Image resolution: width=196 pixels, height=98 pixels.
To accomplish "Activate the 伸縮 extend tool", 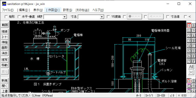I will coord(5,42).
